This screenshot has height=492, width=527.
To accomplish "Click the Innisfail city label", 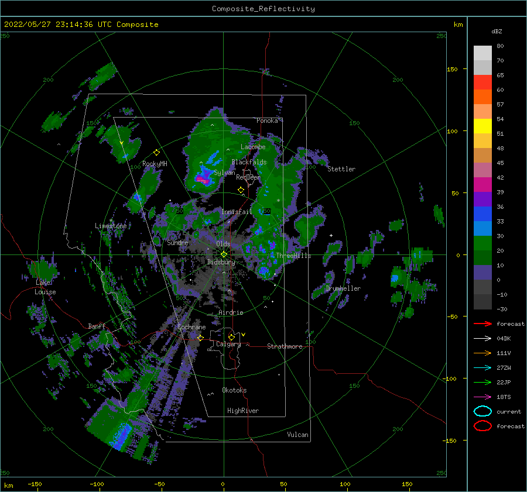I will point(237,212).
